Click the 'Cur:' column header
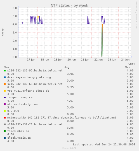The width and height of the screenshot is (139, 151). [132, 64]
